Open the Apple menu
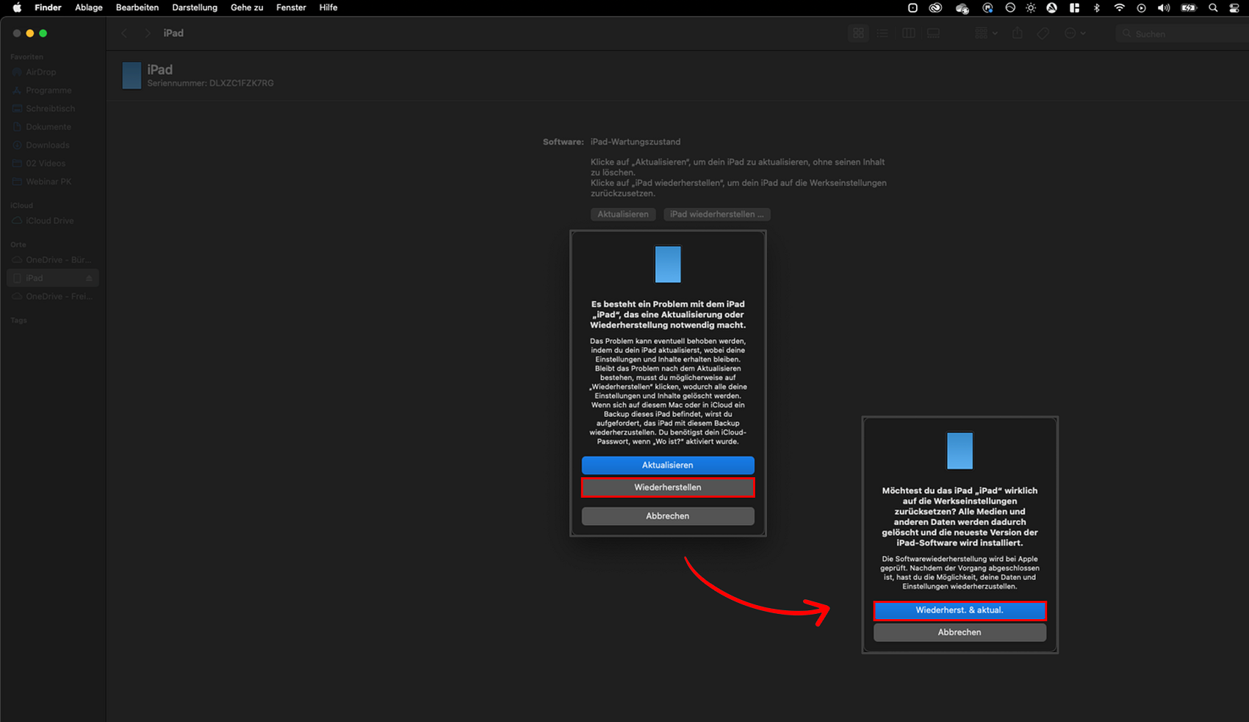The image size is (1249, 722). [x=17, y=7]
